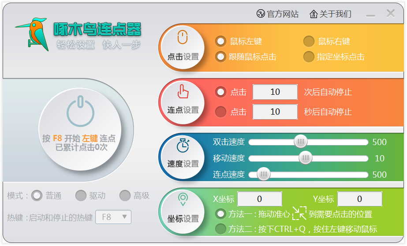
Task: Click the 连点速度 slider handle
Action: (x=263, y=175)
